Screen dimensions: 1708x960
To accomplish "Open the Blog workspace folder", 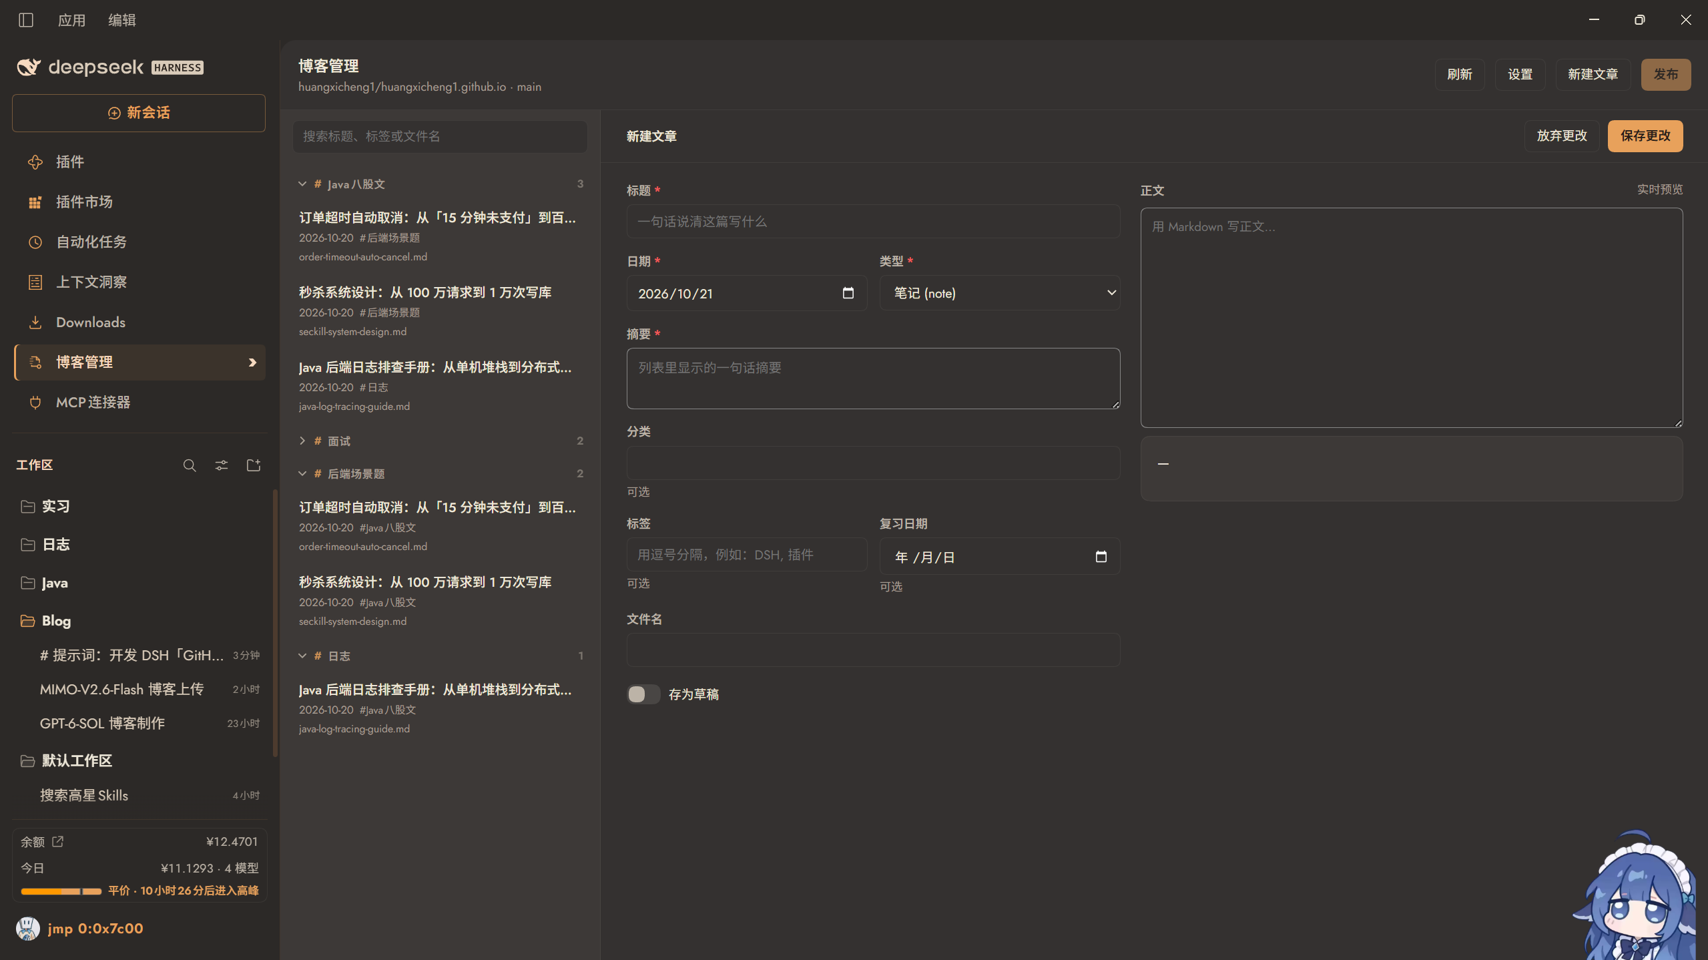I will click(x=139, y=620).
